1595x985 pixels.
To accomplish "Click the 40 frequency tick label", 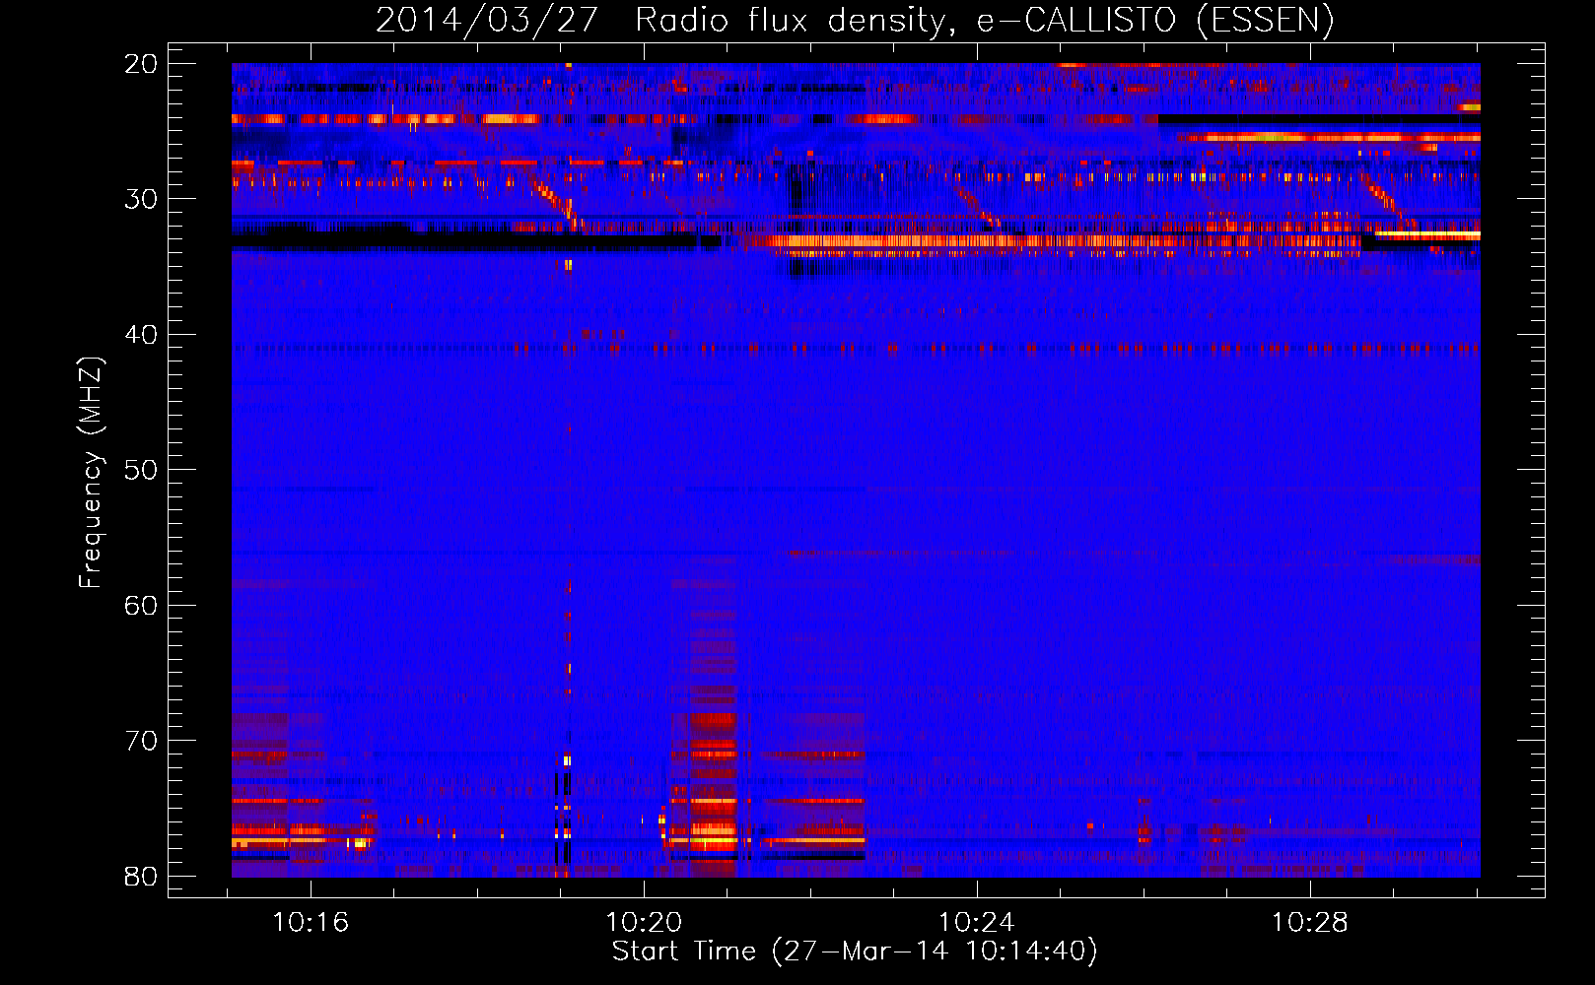I will coord(142,335).
